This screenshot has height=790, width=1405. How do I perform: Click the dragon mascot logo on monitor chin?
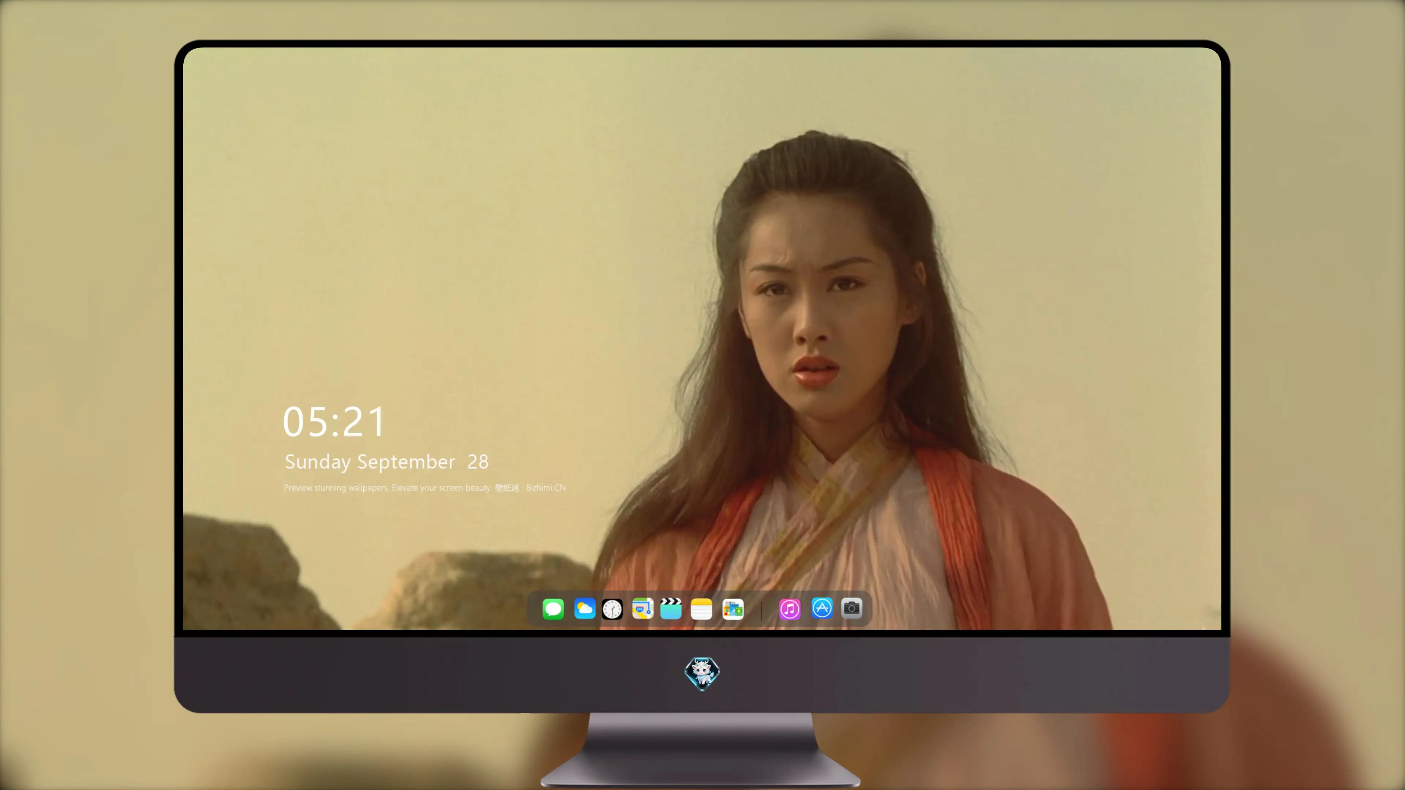pyautogui.click(x=702, y=673)
